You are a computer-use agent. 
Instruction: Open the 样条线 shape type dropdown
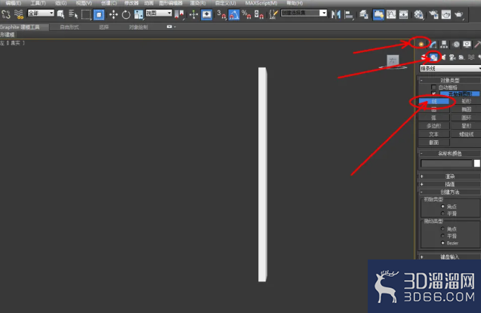coord(450,69)
